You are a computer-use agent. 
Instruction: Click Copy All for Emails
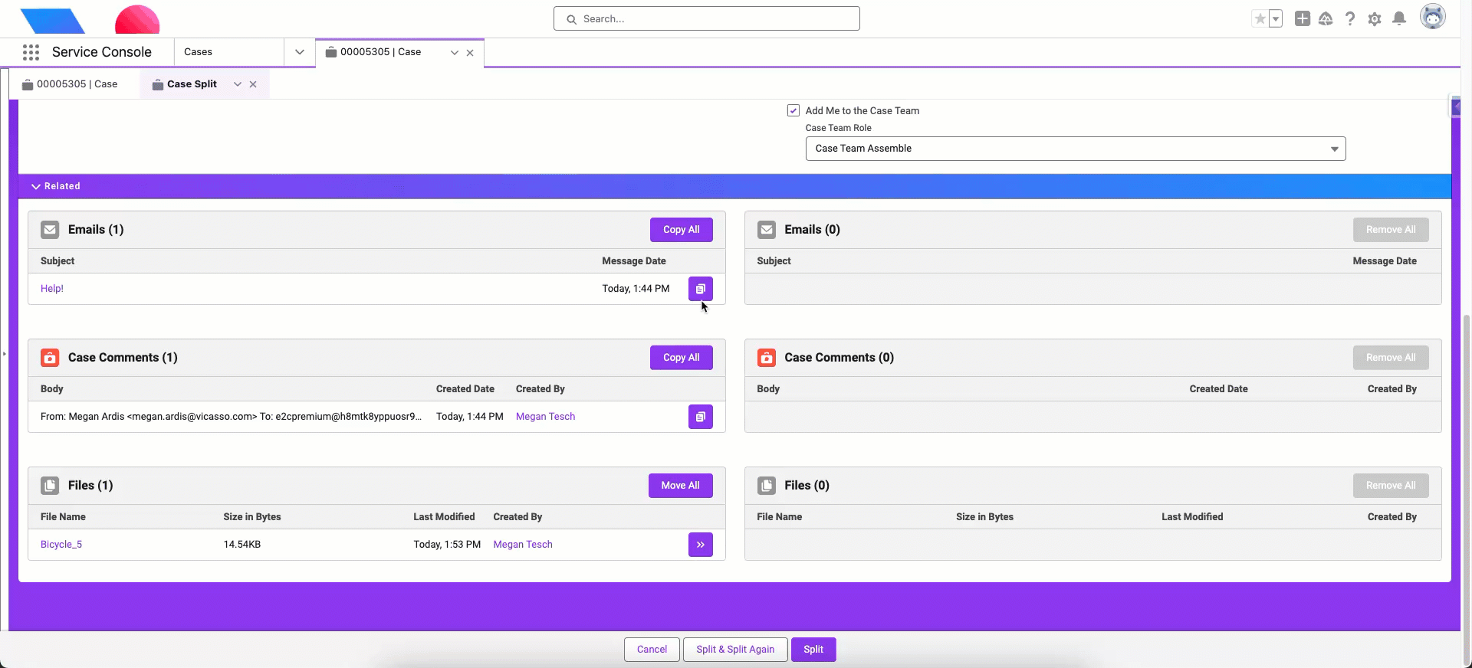[x=682, y=230]
